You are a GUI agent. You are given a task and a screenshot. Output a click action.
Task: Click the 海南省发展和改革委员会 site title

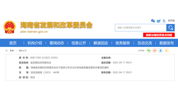point(56,25)
